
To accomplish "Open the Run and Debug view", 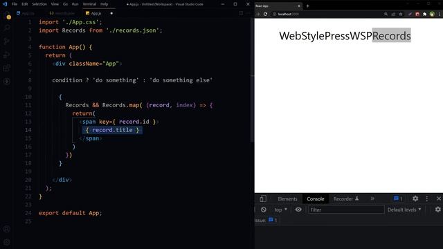I will (7, 55).
